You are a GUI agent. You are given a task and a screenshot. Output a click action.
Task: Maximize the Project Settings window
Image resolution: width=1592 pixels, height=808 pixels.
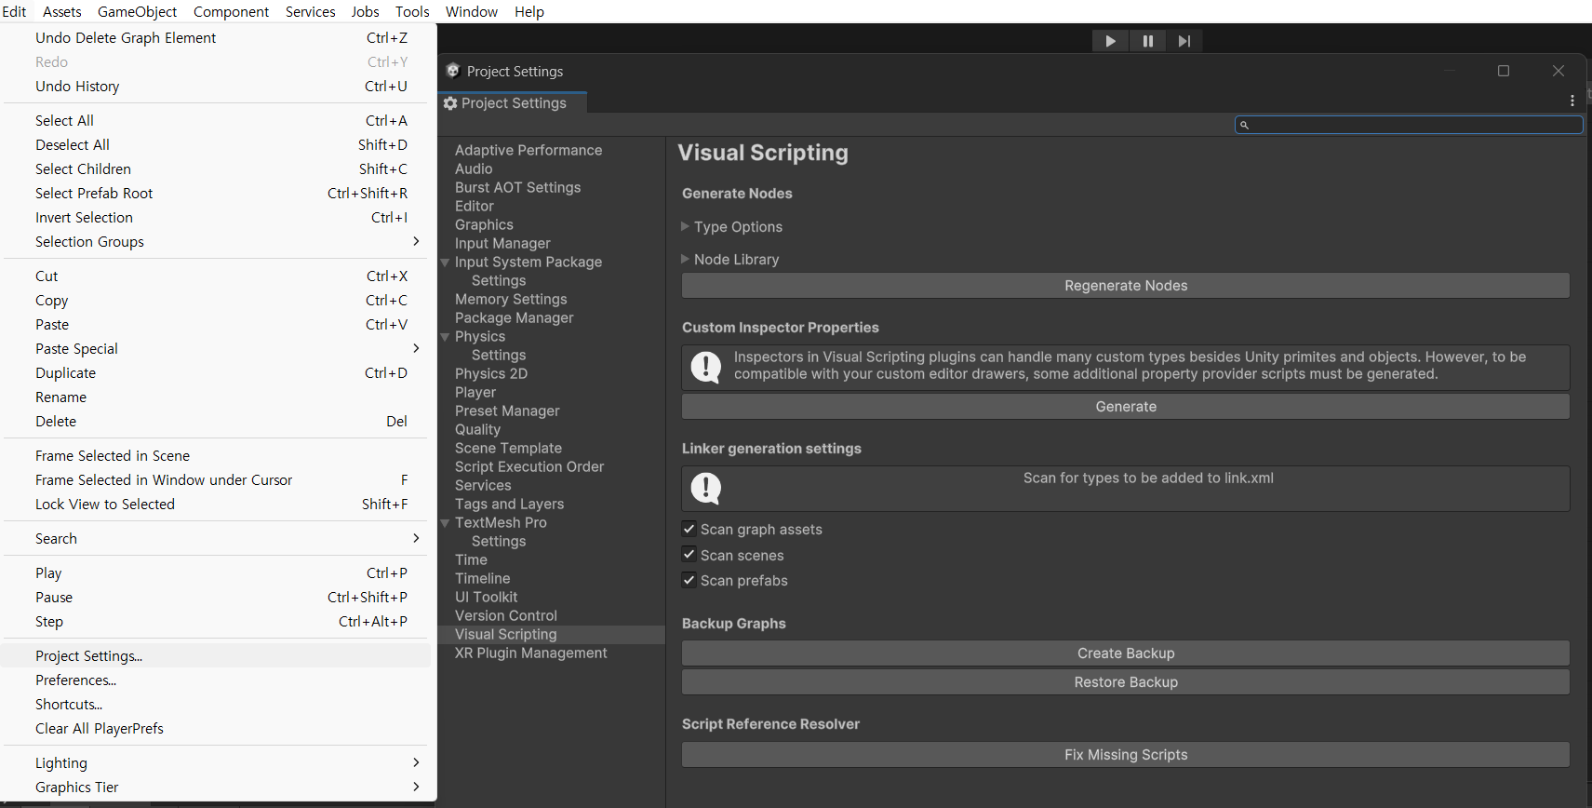1504,71
